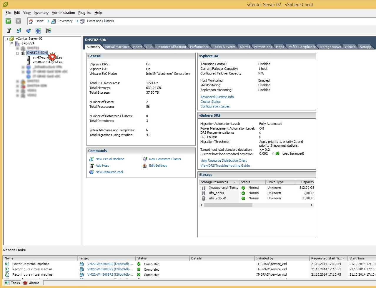Click the Tasks icon in the status bar

pos(7,283)
